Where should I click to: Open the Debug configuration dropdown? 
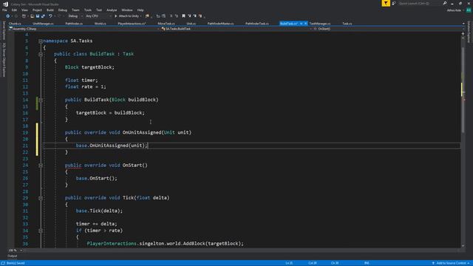pos(75,16)
